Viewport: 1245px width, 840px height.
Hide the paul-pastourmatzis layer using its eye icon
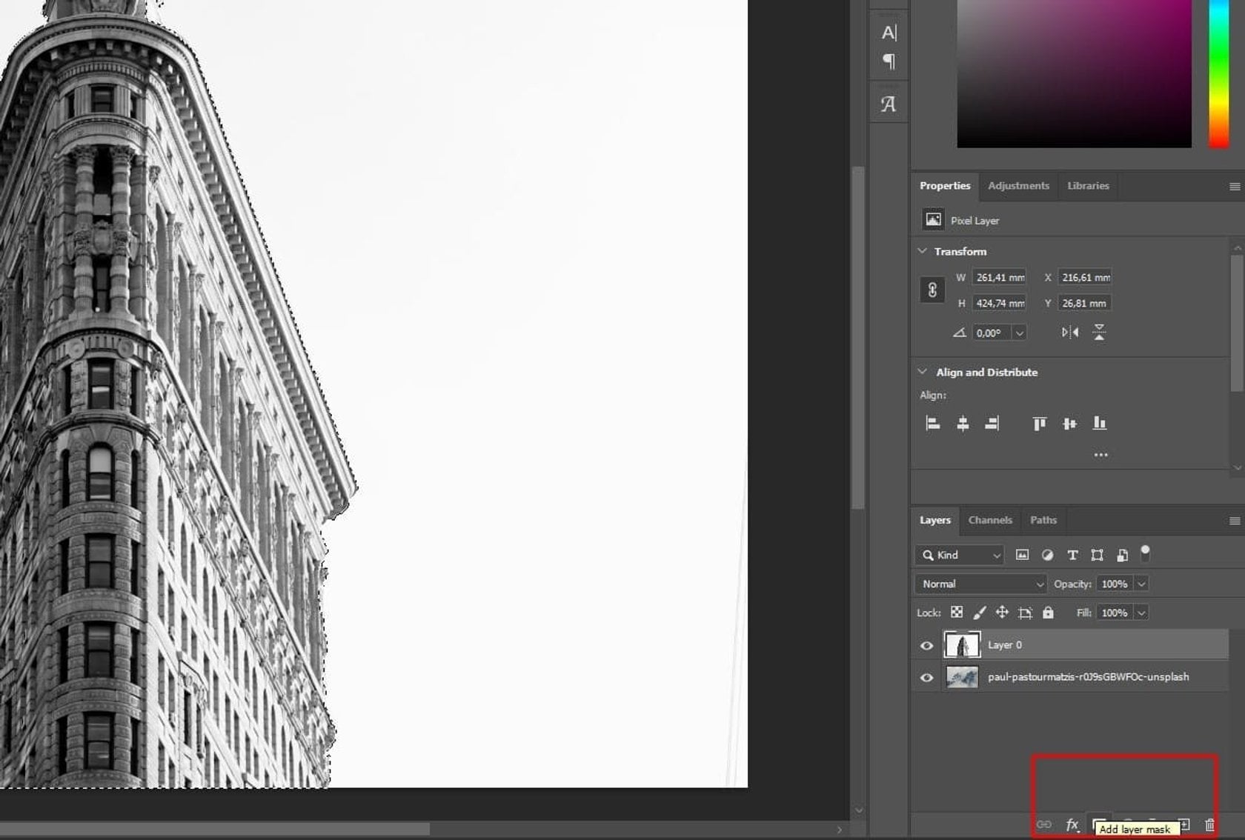[926, 678]
